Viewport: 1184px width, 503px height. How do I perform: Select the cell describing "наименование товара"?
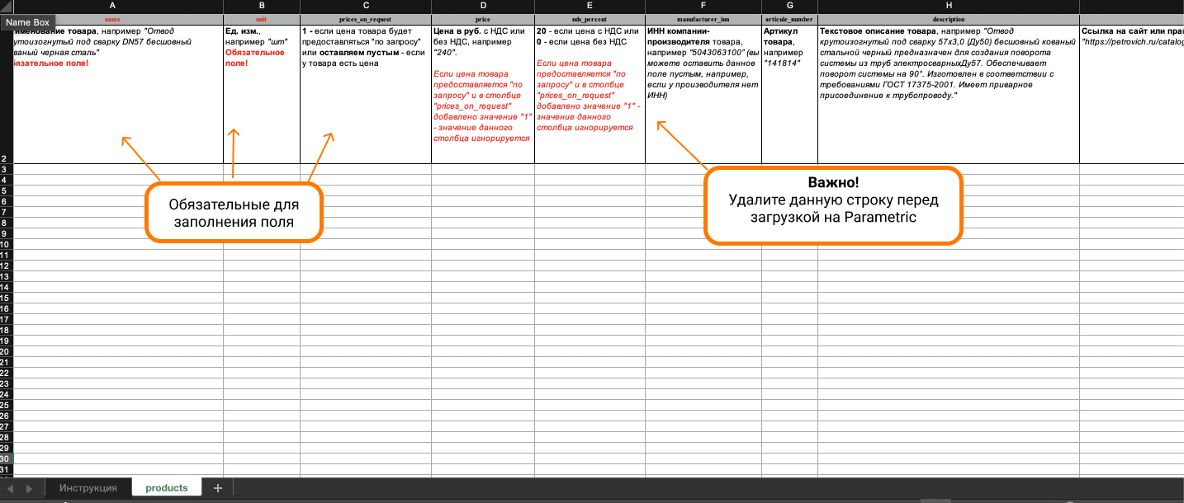coord(118,94)
